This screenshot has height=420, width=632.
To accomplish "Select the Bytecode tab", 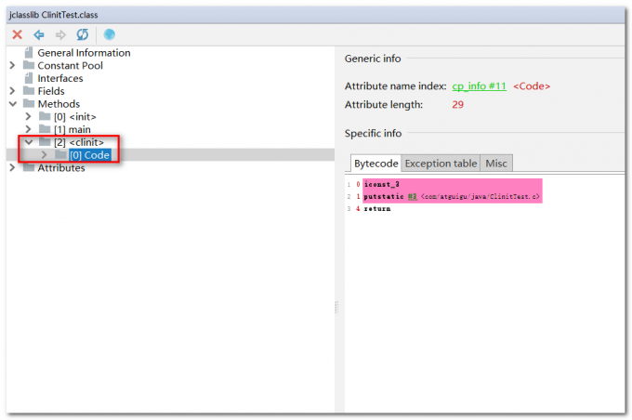I will coord(375,164).
